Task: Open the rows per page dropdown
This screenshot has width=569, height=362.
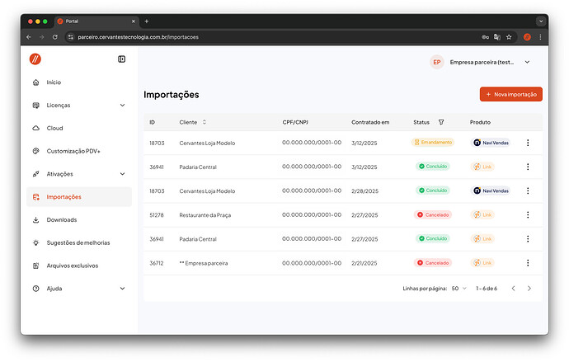Action: (458, 289)
